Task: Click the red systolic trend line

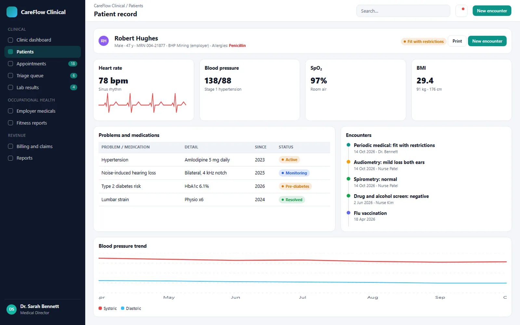Action: click(302, 260)
